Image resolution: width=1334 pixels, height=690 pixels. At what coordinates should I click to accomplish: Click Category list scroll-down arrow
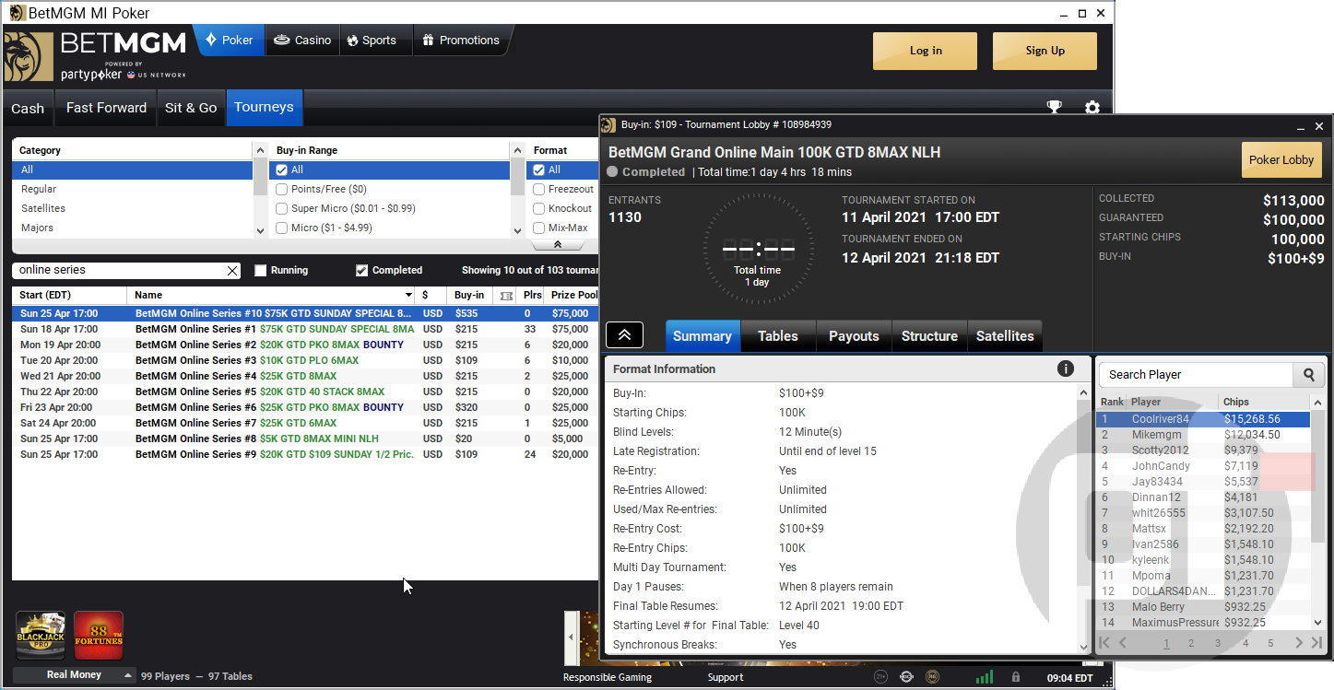point(260,230)
